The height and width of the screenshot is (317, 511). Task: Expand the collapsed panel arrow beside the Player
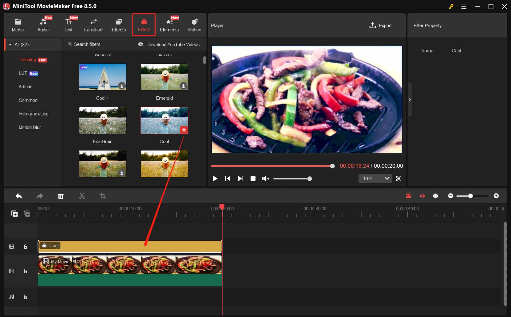pos(410,100)
